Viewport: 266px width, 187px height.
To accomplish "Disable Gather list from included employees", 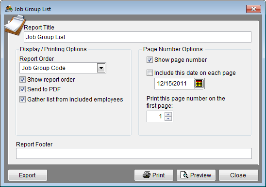I will pyautogui.click(x=22, y=100).
